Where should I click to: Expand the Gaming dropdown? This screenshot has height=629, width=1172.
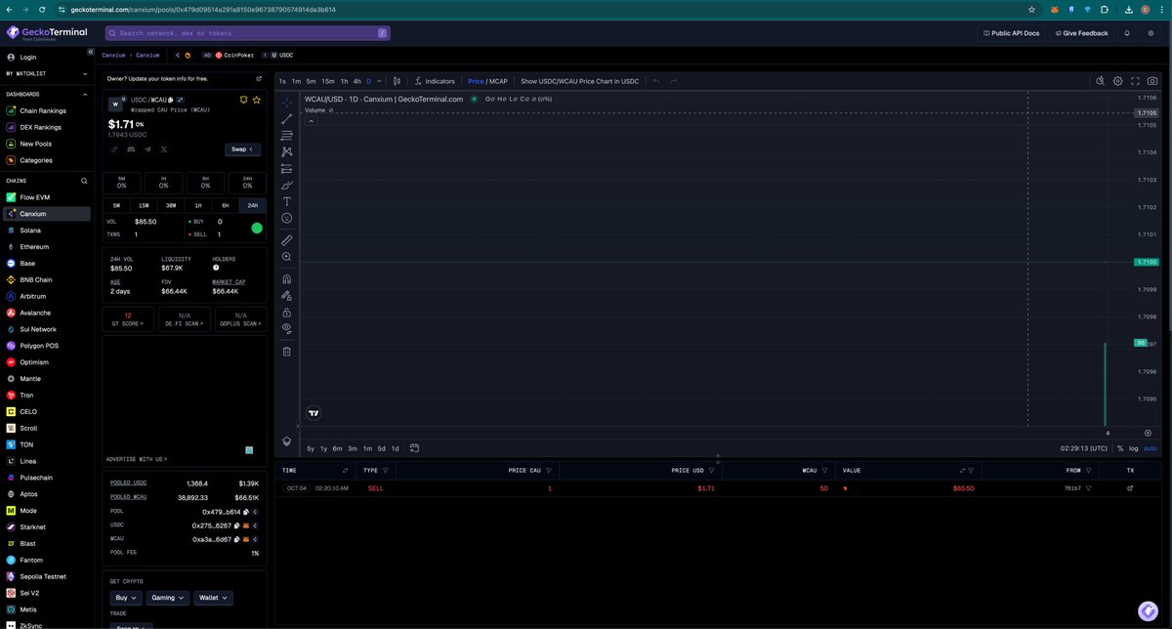[x=168, y=598]
